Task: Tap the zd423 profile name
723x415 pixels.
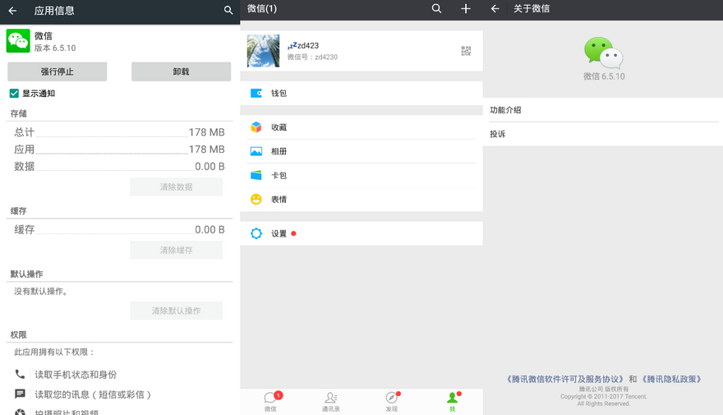Action: 303,45
